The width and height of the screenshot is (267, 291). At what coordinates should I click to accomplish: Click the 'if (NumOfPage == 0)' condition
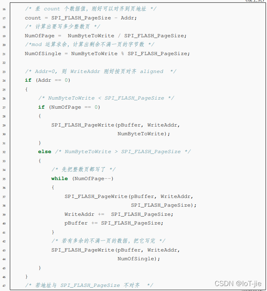coord(69,107)
